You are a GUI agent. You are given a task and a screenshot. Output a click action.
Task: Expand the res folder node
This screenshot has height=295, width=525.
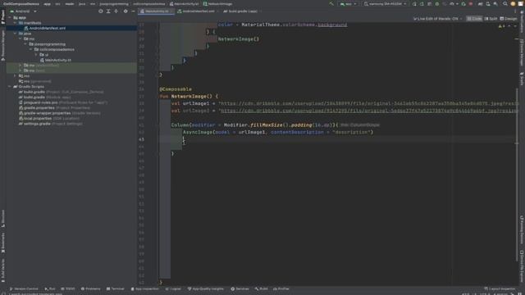click(15, 76)
